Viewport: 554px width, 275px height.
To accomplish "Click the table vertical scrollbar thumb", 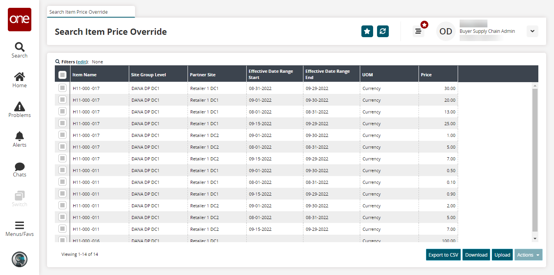I will pyautogui.click(x=535, y=160).
